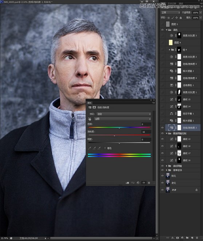Click the 曲线 14 layer mask thumbnail
This screenshot has width=203, height=241.
pyautogui.click(x=179, y=107)
